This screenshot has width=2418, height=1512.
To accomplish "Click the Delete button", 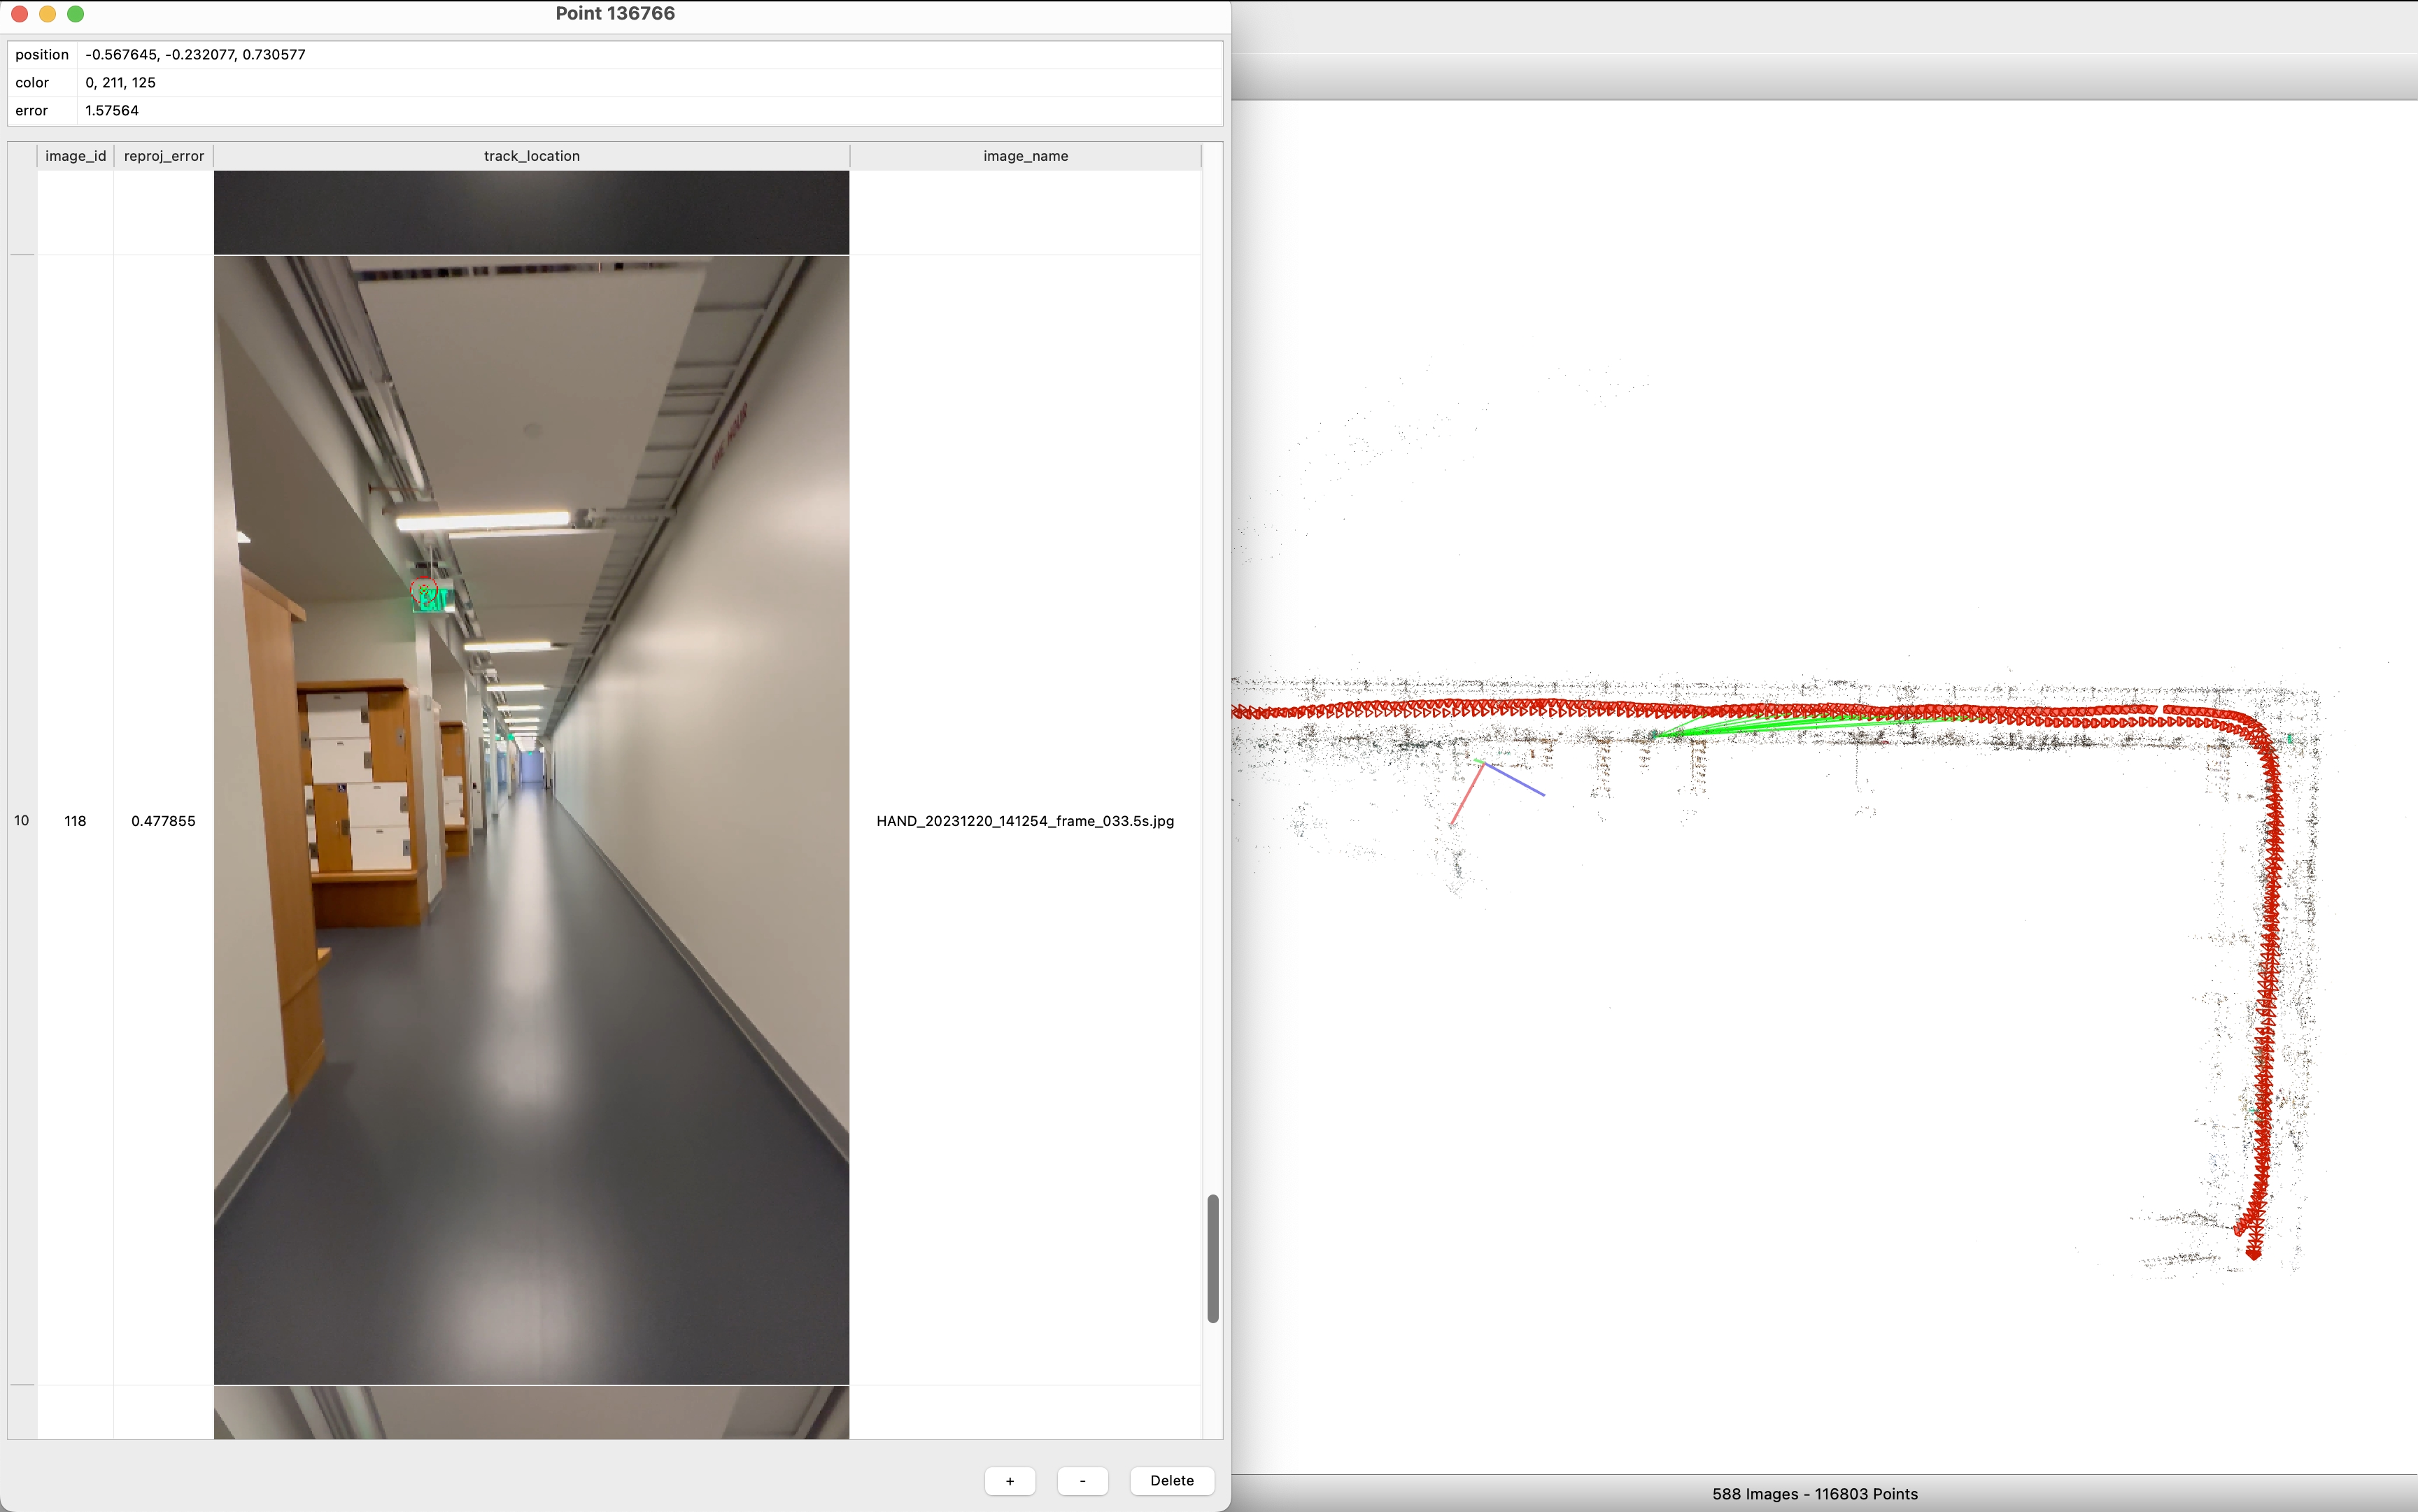I will (1171, 1480).
